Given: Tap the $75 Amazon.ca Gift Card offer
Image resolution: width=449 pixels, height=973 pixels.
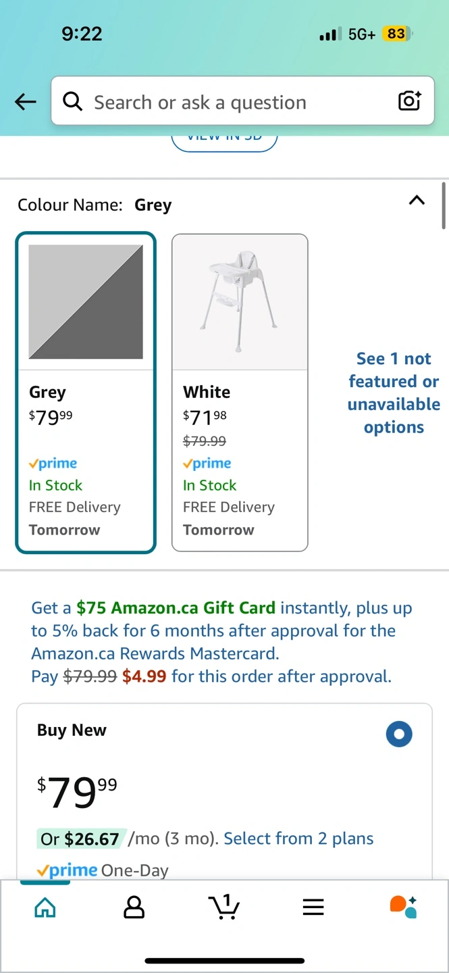Looking at the screenshot, I should [x=176, y=608].
